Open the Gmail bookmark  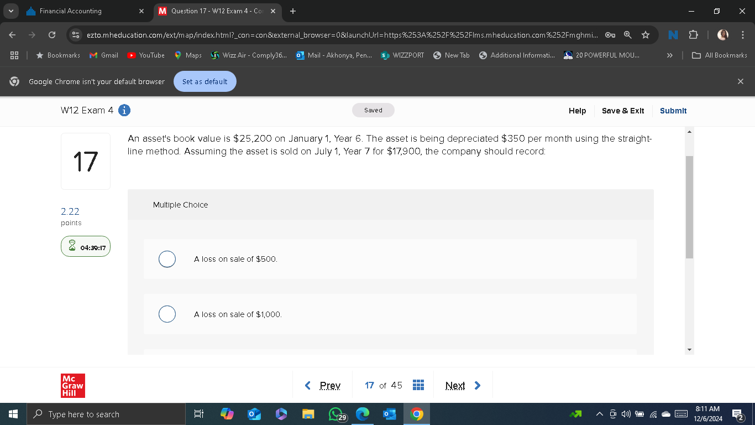[104, 55]
